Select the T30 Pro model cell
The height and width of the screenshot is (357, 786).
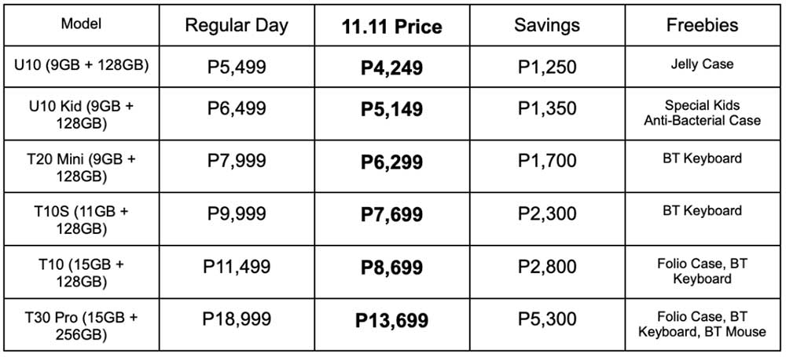click(x=81, y=325)
